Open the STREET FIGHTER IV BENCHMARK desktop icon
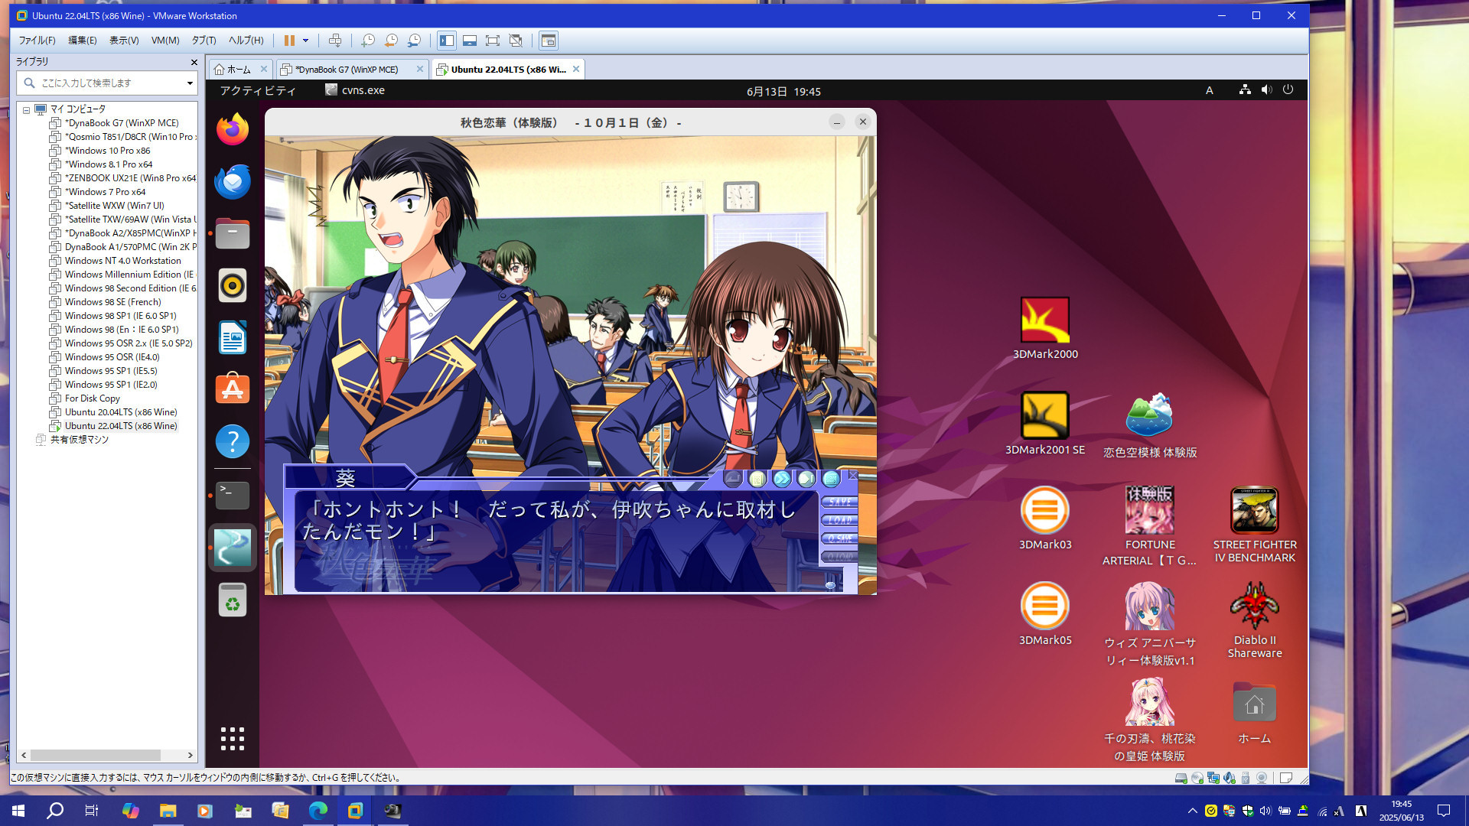Screen dimensions: 1469x826 pos(1255,525)
